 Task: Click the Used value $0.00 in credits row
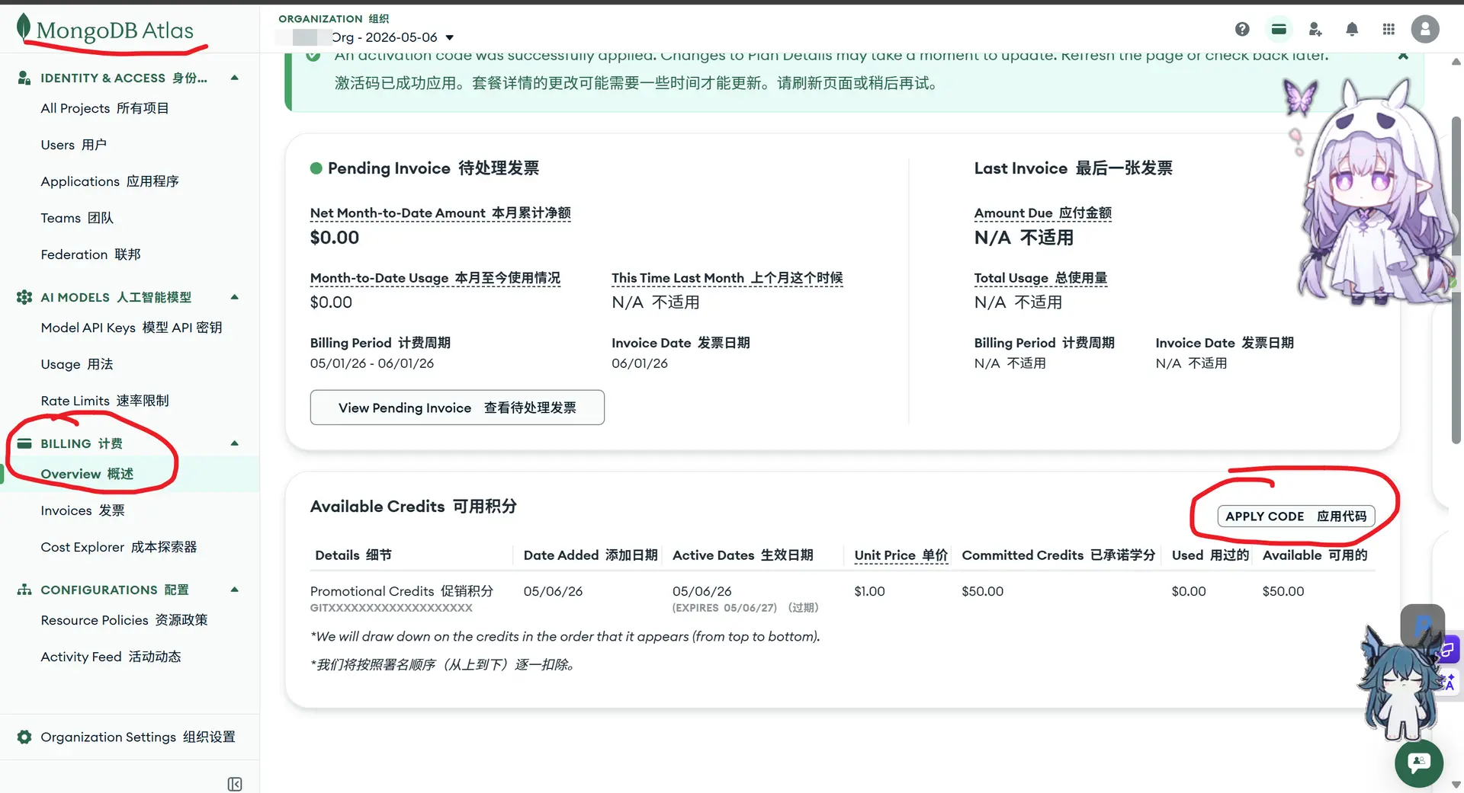coord(1189,591)
